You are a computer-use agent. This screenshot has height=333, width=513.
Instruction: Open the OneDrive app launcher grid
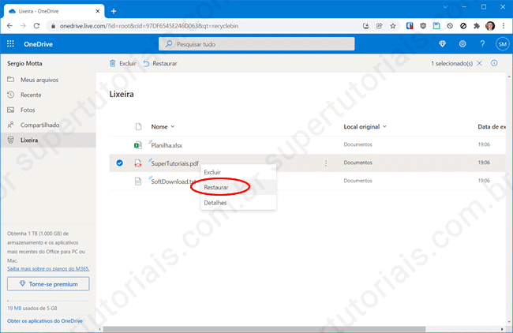pos(10,44)
